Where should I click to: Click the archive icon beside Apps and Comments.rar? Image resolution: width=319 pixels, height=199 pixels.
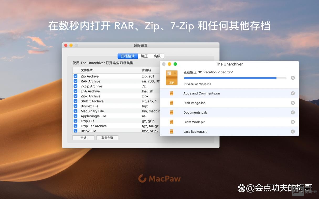click(171, 93)
